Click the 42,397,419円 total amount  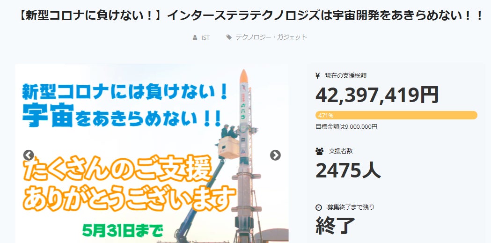[x=377, y=95]
